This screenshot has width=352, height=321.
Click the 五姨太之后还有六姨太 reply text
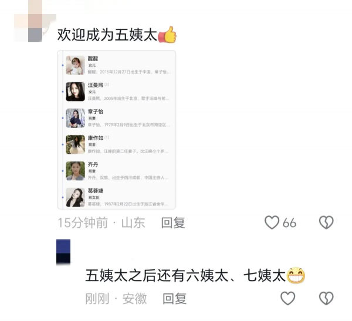185,275
